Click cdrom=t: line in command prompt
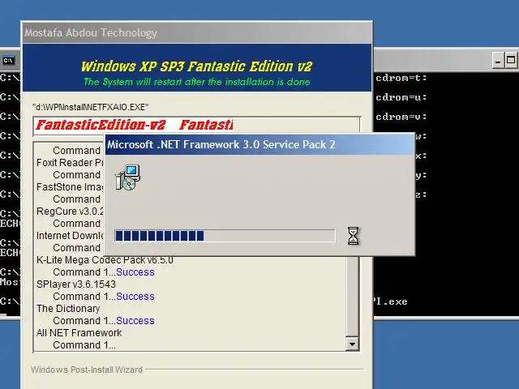Viewport: 519px width, 389px height. tap(401, 78)
